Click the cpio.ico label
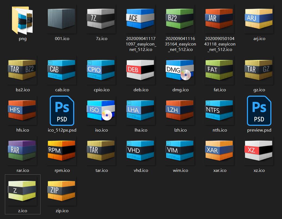The image size is (282, 219). [x=102, y=90]
